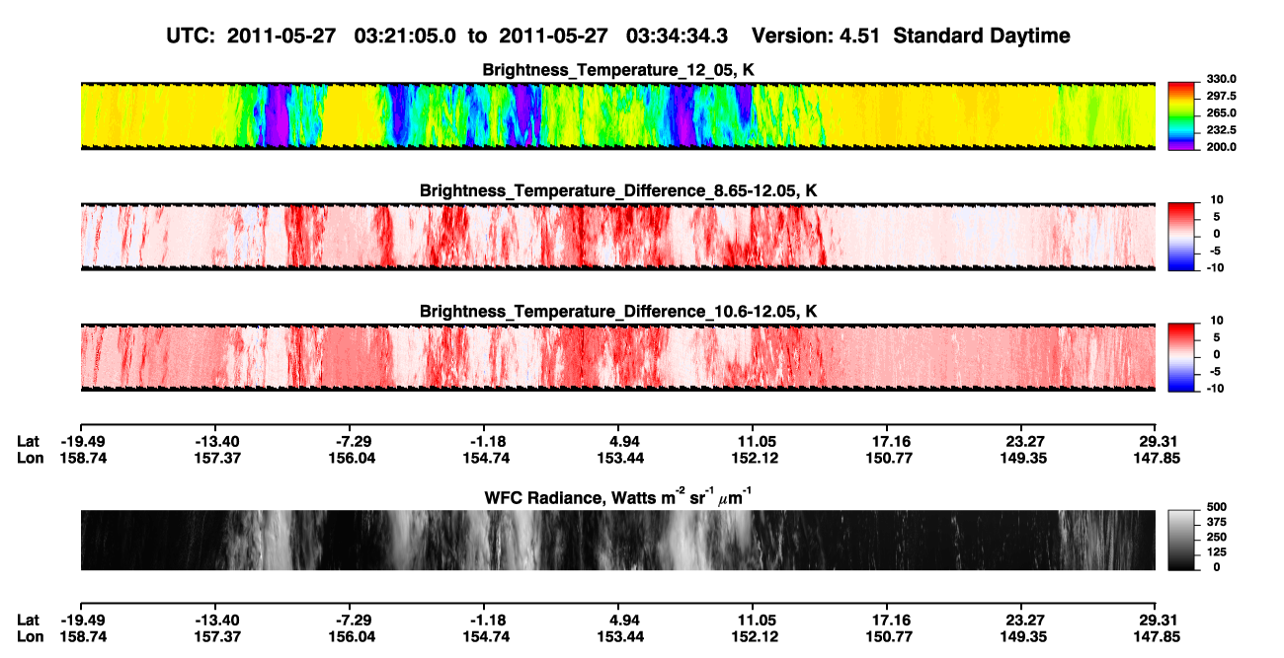Click 'Lon' label on axis below WFC panel
The image size is (1284, 658).
click(x=30, y=636)
